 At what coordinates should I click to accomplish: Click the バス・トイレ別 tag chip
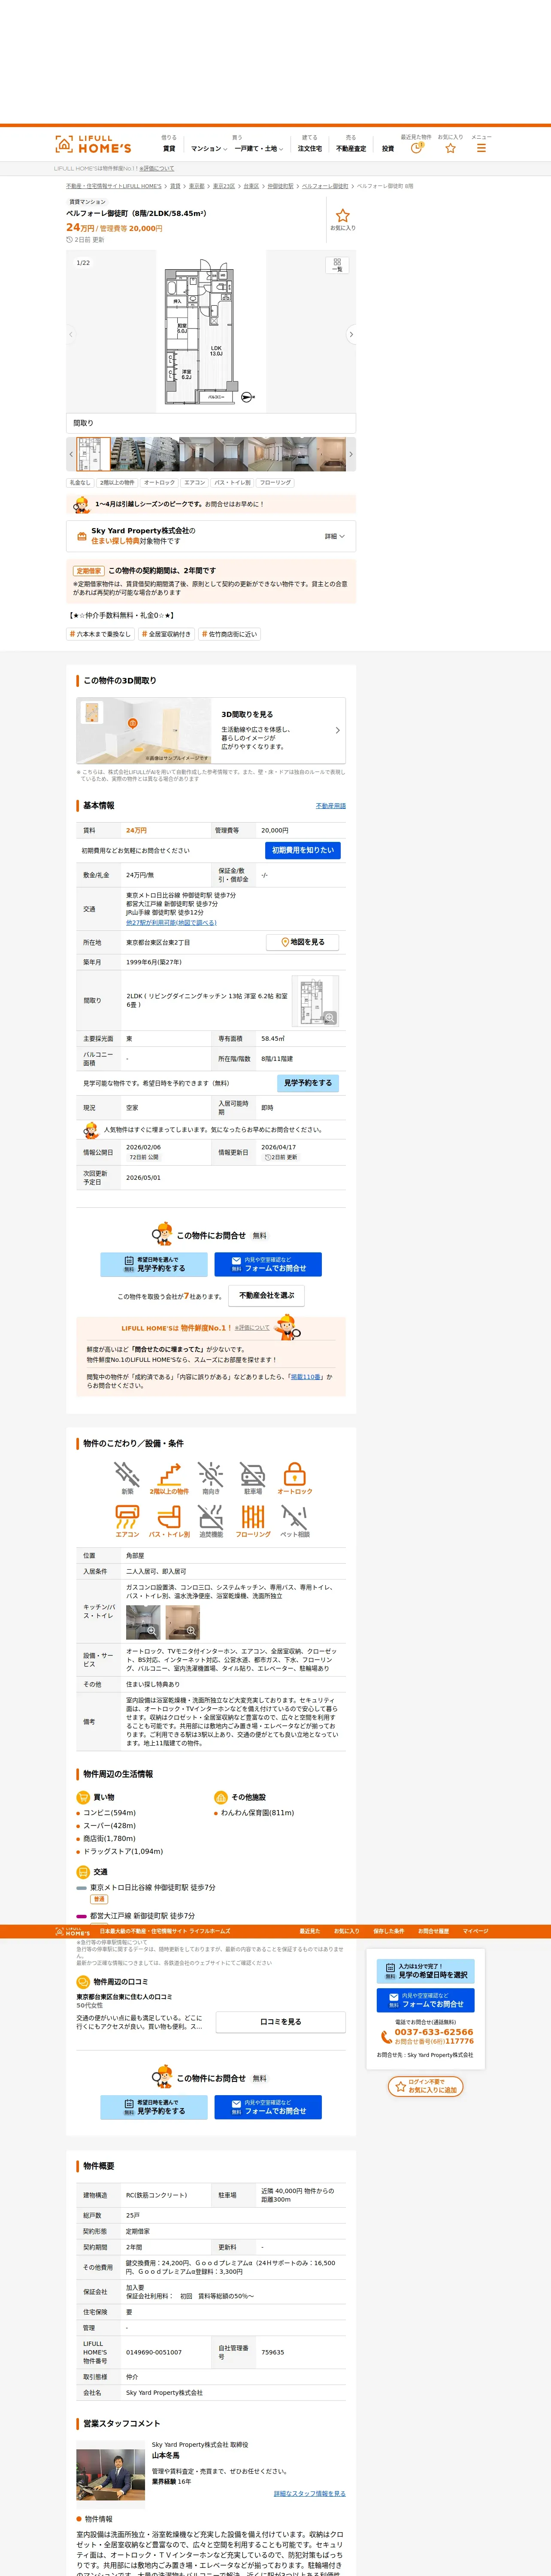tap(233, 483)
